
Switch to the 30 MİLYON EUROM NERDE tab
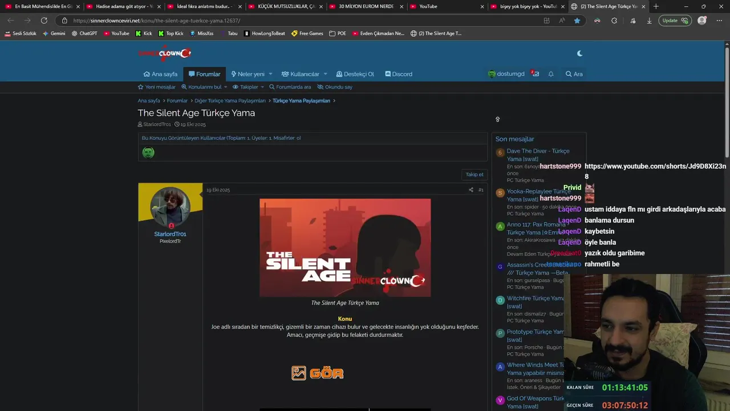point(366,6)
